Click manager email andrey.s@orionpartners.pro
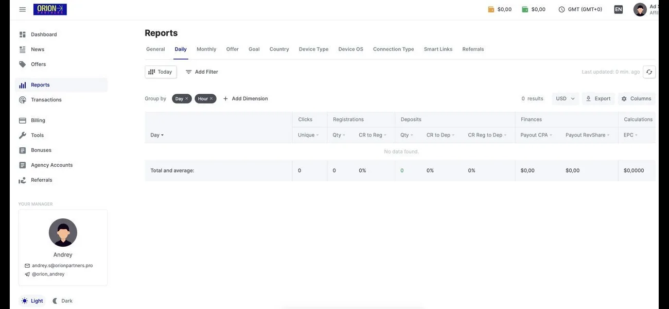The image size is (669, 309). click(x=62, y=266)
